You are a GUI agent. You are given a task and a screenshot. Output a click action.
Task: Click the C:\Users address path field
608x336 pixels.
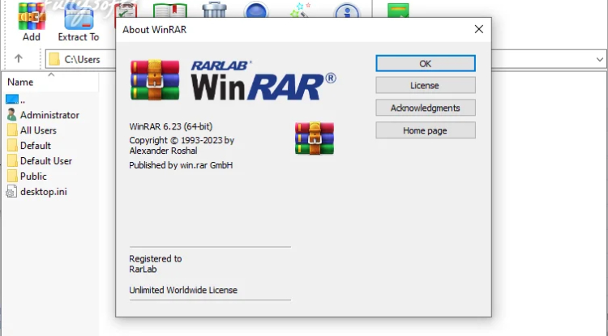pyautogui.click(x=82, y=59)
